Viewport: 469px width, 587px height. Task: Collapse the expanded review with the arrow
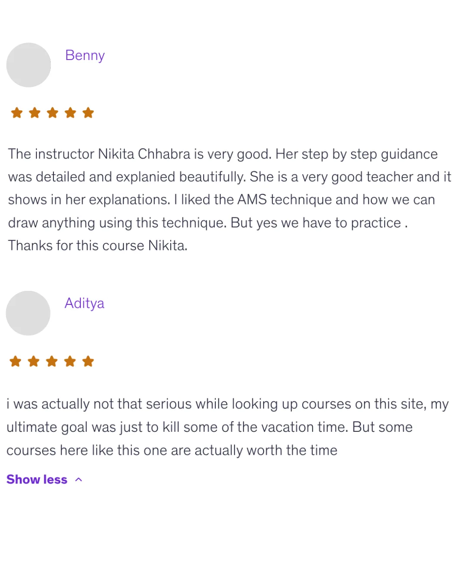coord(79,479)
